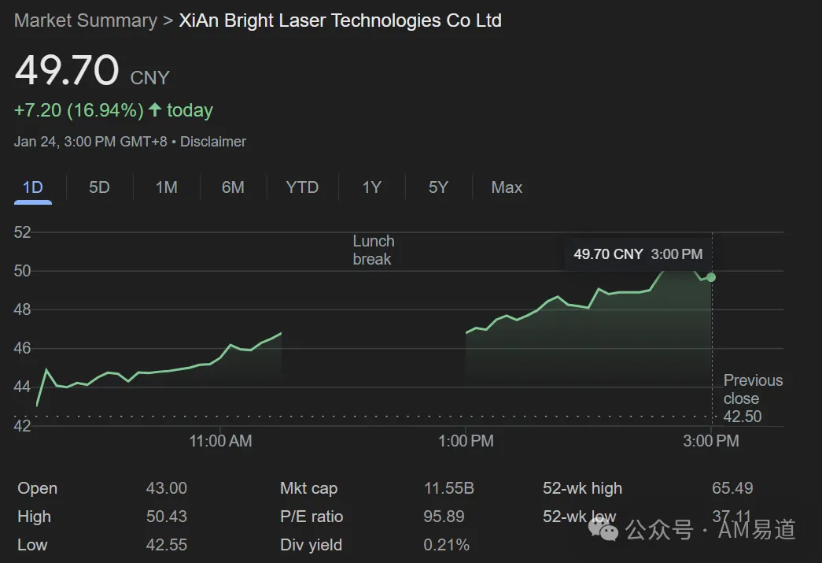Switch to the 5Y chart tab
Screen dimensions: 822x563
tap(438, 187)
